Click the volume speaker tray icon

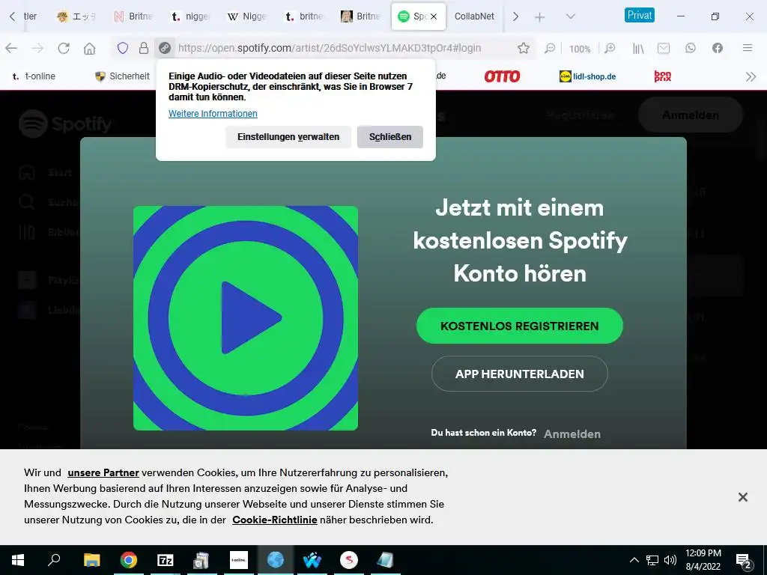point(670,560)
